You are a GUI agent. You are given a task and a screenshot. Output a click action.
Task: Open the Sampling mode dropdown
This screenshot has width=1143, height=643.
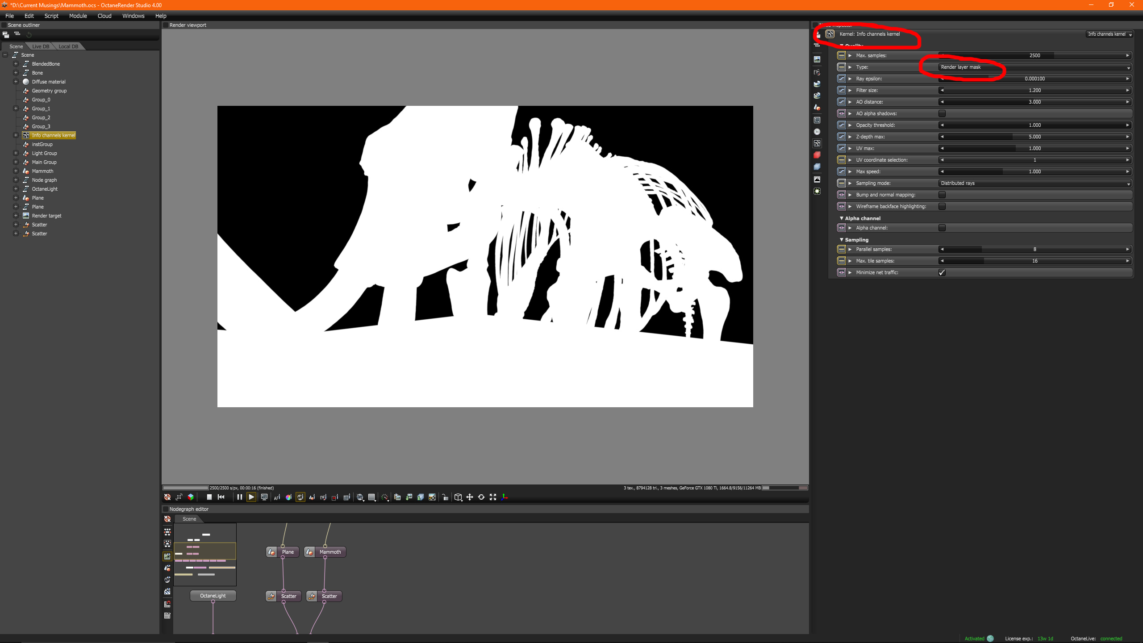click(x=1034, y=183)
